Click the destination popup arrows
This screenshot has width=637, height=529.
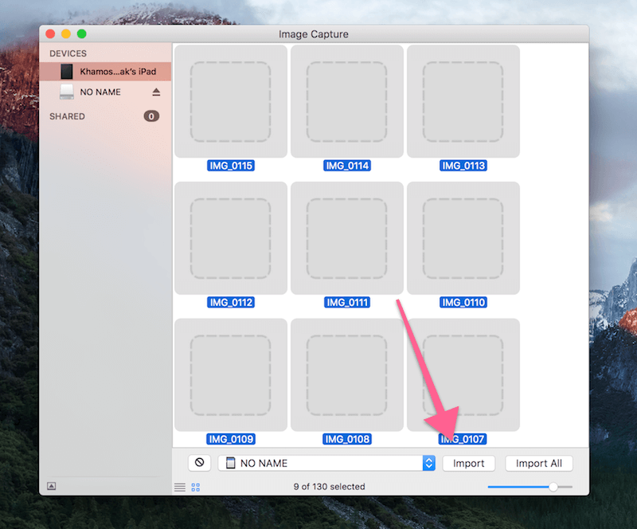tap(428, 463)
